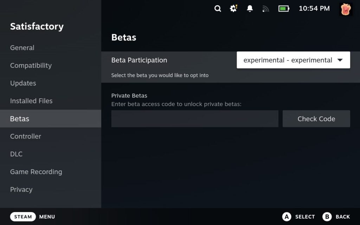The width and height of the screenshot is (360, 225).
Task: Open Steam settings gear icon
Action: [233, 8]
